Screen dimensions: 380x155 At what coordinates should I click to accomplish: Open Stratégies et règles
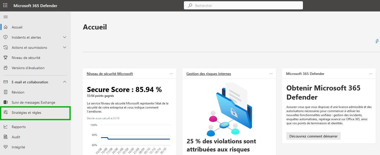coord(35,113)
